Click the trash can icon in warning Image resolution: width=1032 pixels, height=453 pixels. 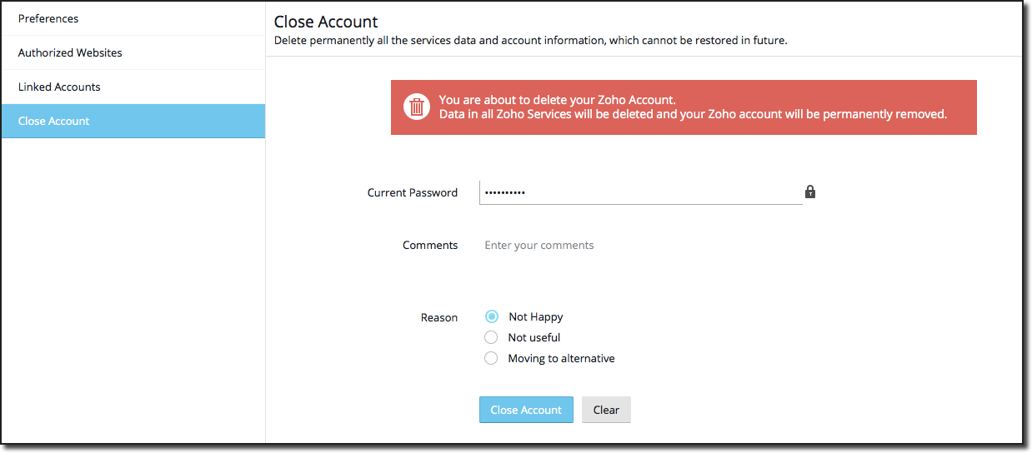415,107
